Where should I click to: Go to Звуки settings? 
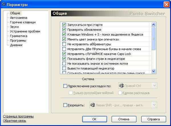(14, 27)
